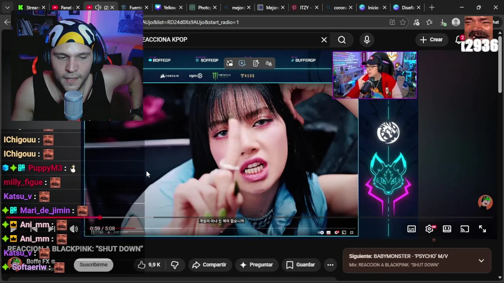The height and width of the screenshot is (283, 504).
Task: Close the muted YouTube tab
Action: coord(112,7)
